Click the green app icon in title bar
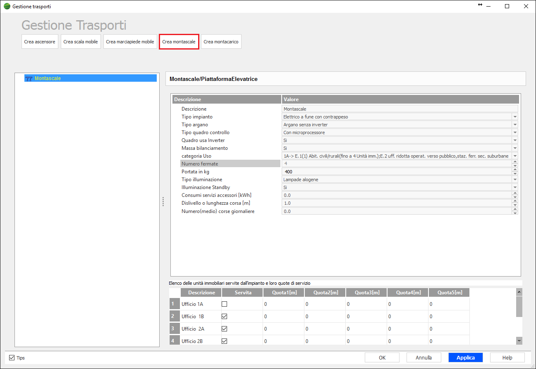The height and width of the screenshot is (369, 536). click(7, 7)
